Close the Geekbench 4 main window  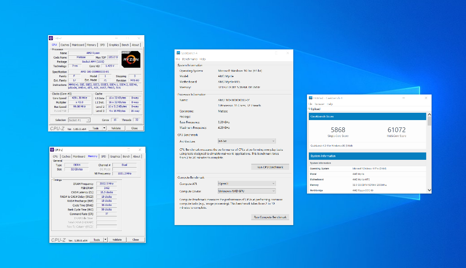click(x=287, y=53)
